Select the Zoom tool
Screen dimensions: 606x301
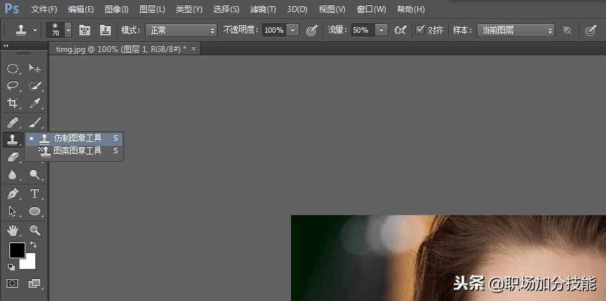coord(35,230)
